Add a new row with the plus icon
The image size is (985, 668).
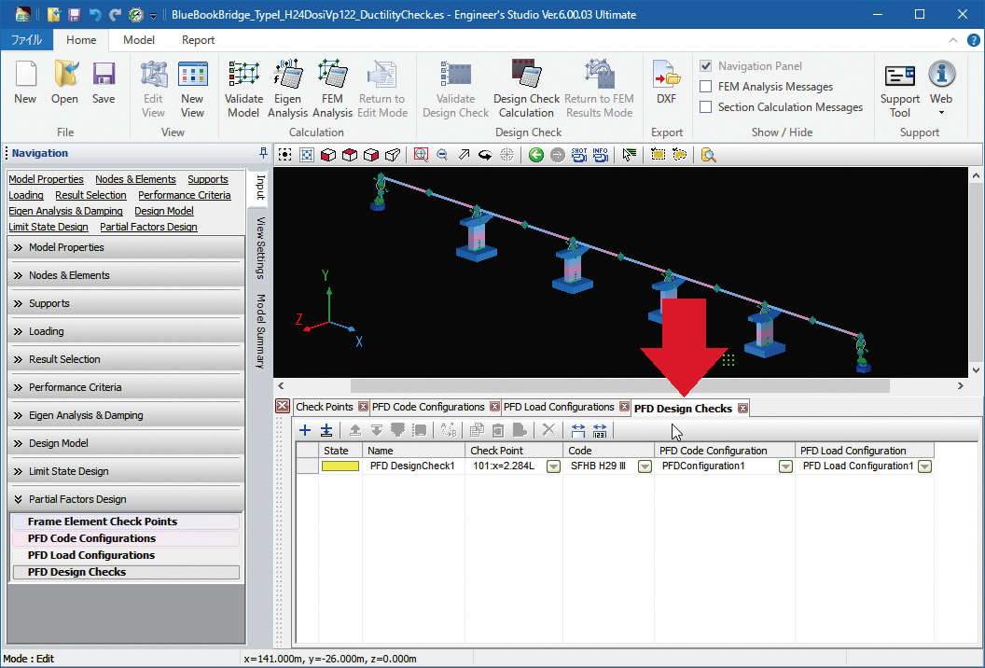click(x=305, y=430)
